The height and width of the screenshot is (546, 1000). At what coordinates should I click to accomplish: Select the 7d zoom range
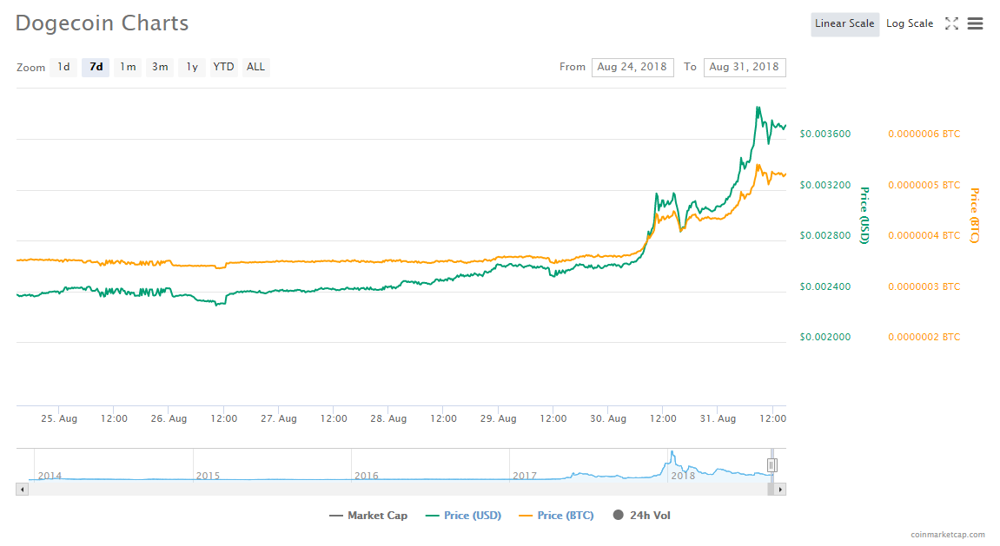pos(96,67)
